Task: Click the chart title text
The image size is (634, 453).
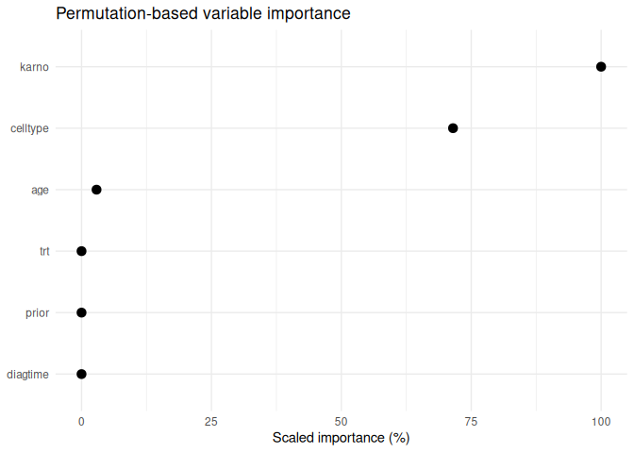Action: point(203,14)
